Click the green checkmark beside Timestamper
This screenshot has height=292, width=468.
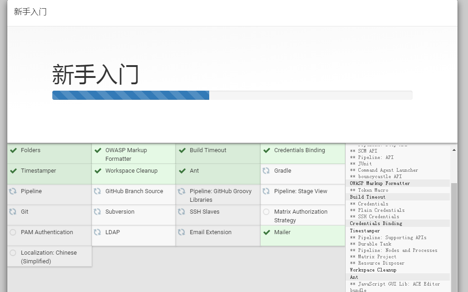pyautogui.click(x=14, y=171)
